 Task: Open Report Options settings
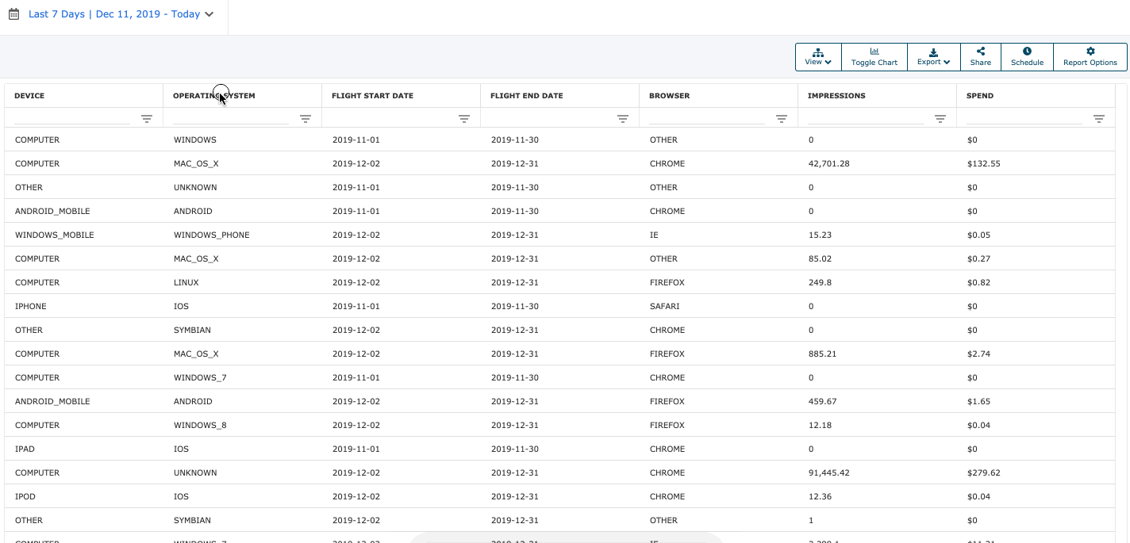click(1090, 57)
